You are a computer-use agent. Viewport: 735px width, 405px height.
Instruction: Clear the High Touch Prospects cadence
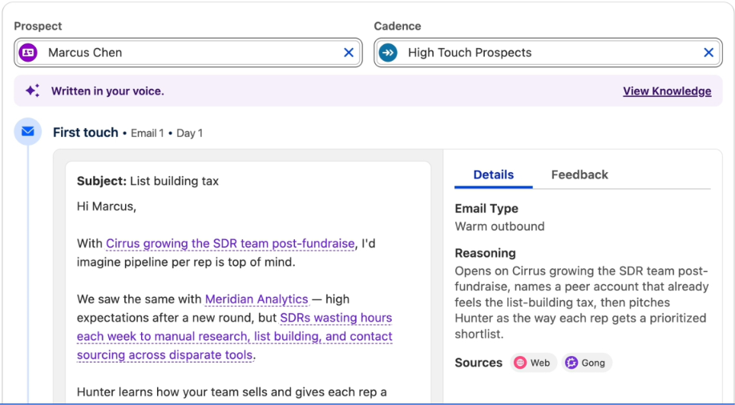coord(709,53)
